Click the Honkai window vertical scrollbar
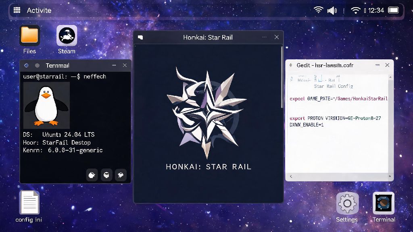 coord(282,77)
